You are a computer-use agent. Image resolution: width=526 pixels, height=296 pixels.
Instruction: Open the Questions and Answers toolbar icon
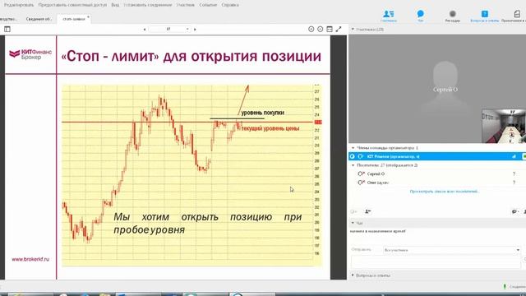[x=484, y=14]
